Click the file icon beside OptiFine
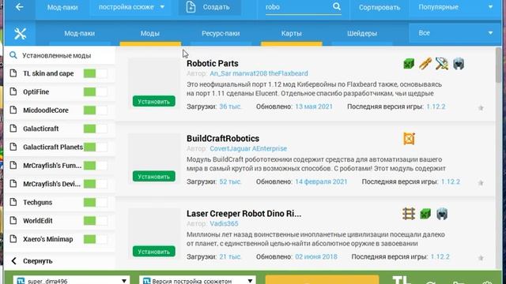This screenshot has width=506, height=284. (x=13, y=92)
